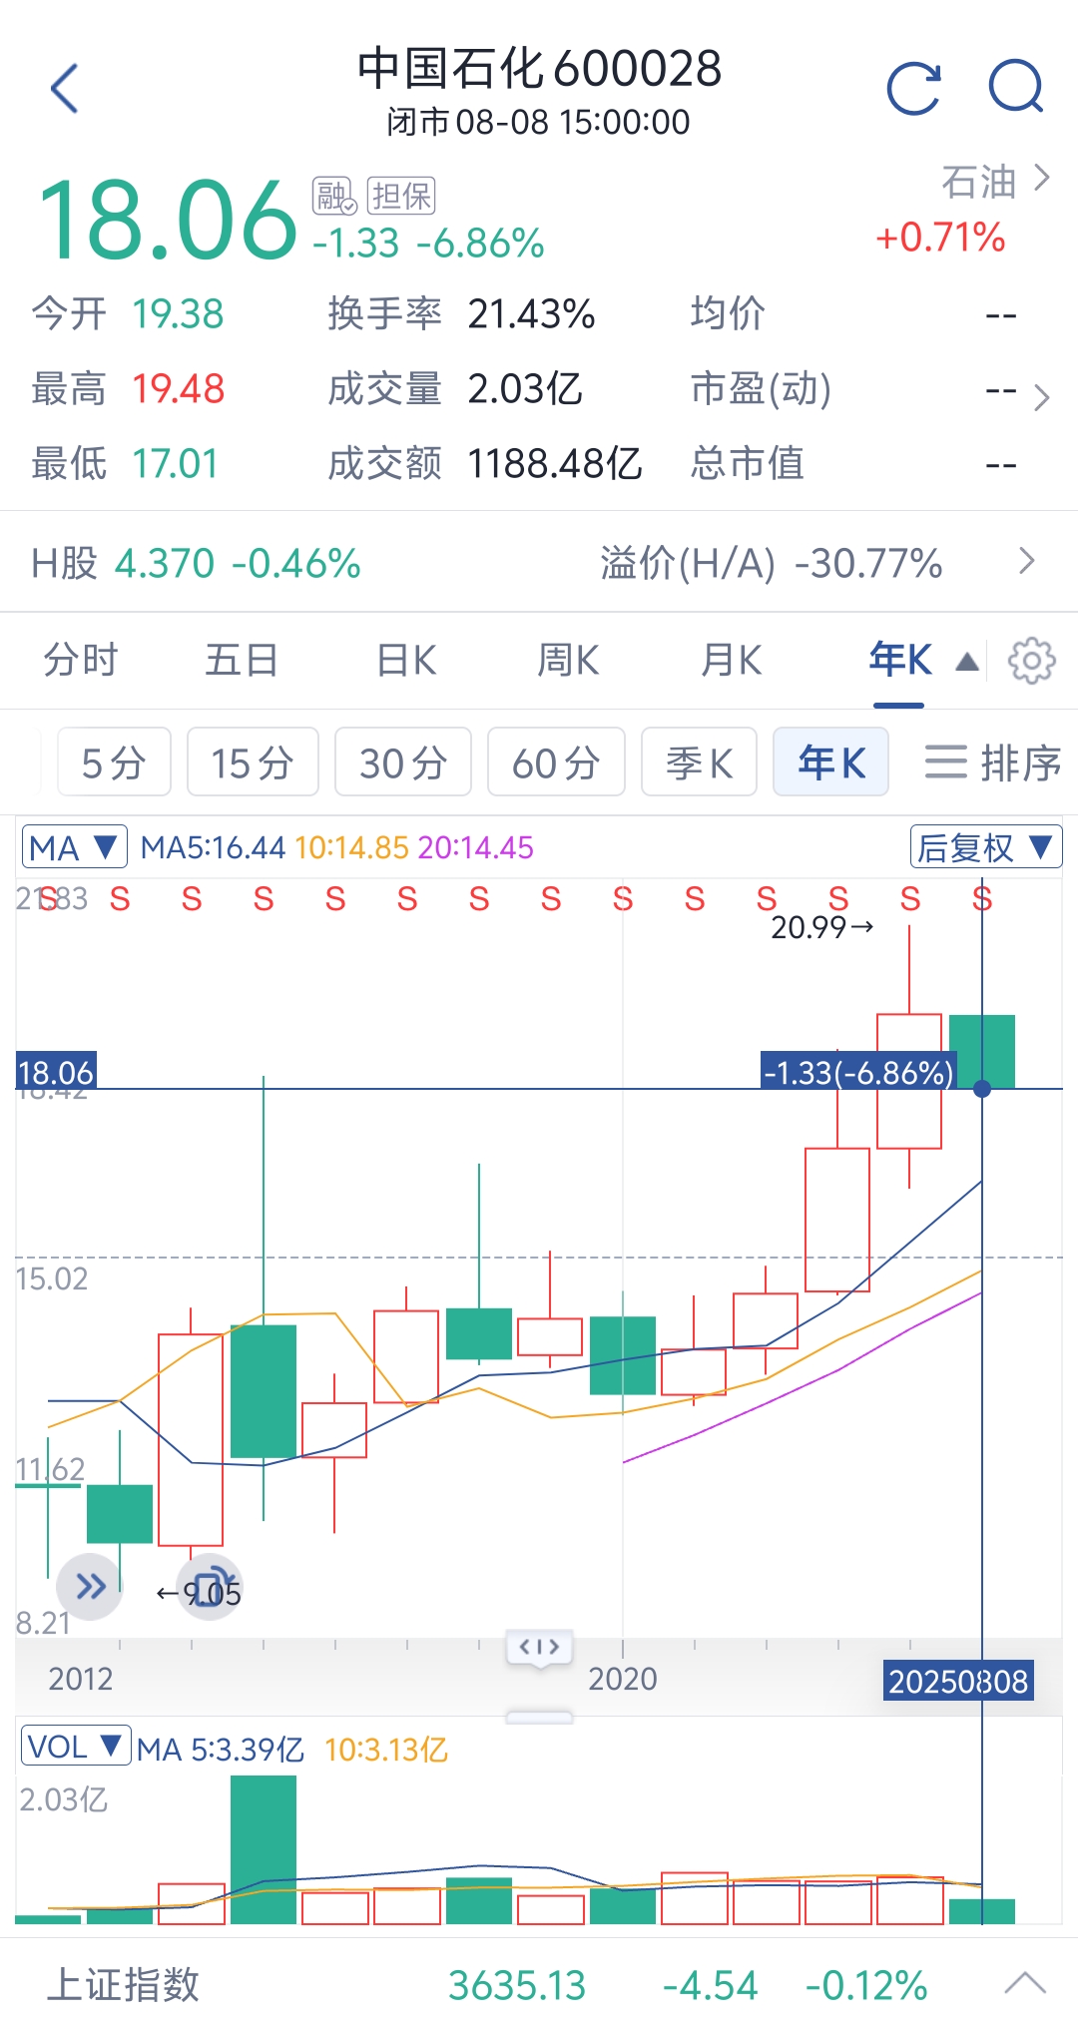Select the 年K main tab
1078x2028 pixels.
coord(900,661)
